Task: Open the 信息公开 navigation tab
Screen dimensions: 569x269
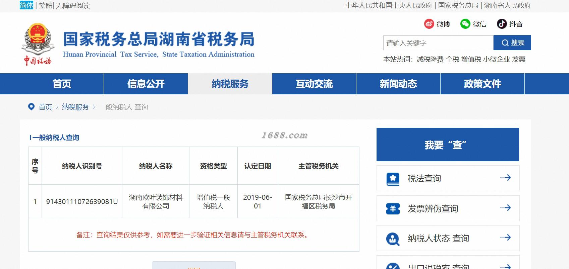Action: 146,84
